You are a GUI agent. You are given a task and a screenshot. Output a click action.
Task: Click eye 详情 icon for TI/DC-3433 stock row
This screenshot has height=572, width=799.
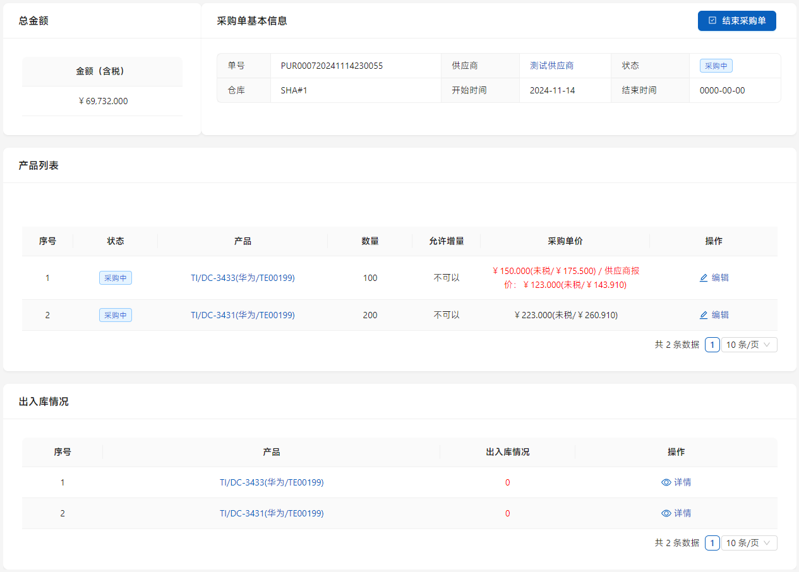tap(666, 482)
